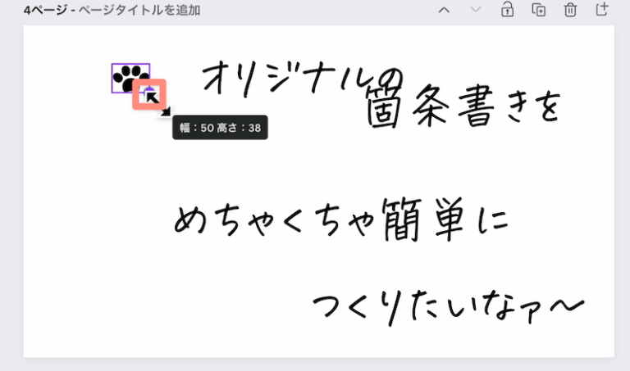The image size is (630, 371).
Task: Click the 4ページ page label
Action: click(45, 10)
